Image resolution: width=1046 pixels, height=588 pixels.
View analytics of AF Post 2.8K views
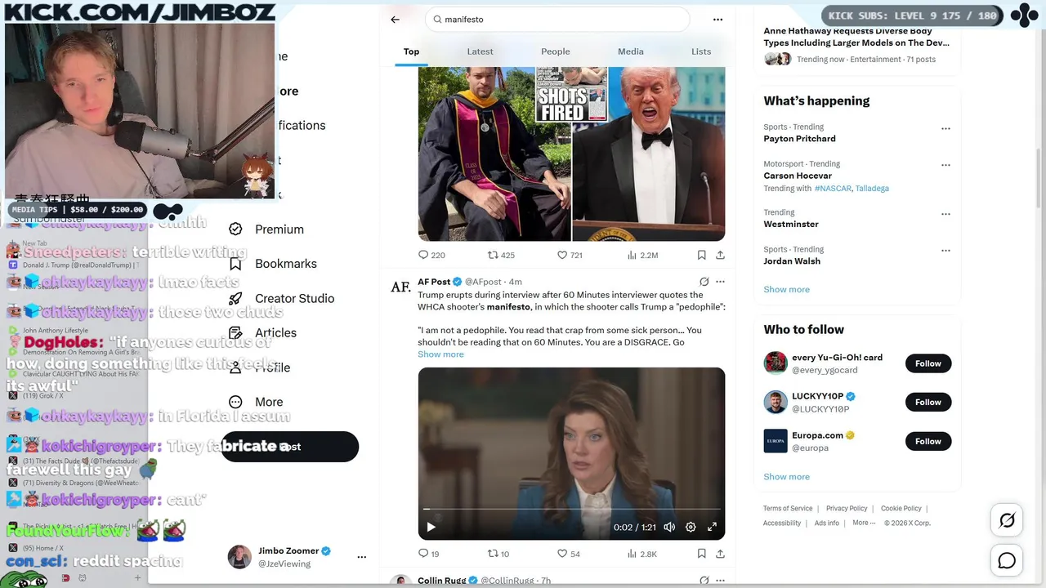(641, 554)
